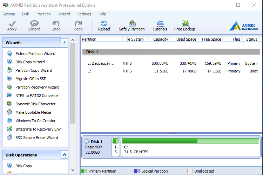The height and width of the screenshot is (175, 263).
Task: Select the E: Δεσμευμέν... partition row
Action: (x=171, y=63)
